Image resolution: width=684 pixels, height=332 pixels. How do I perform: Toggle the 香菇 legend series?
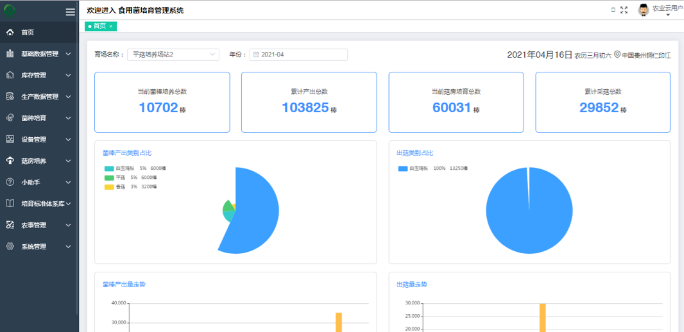pos(109,187)
